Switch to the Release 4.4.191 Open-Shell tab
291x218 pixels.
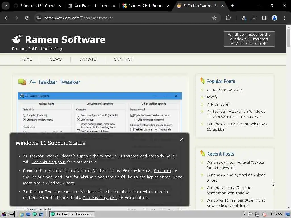[37, 6]
